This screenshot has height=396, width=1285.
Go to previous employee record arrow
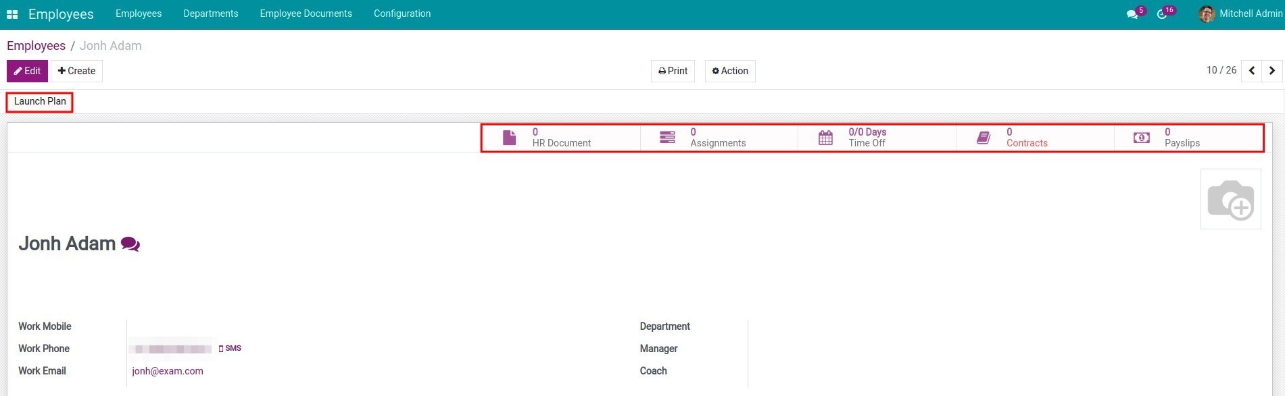pos(1252,71)
